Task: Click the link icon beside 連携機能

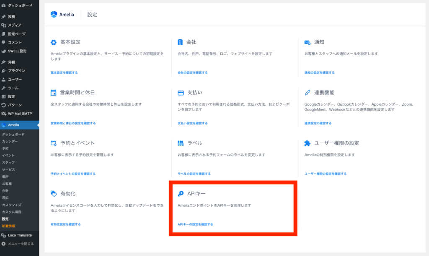Action: click(x=307, y=93)
